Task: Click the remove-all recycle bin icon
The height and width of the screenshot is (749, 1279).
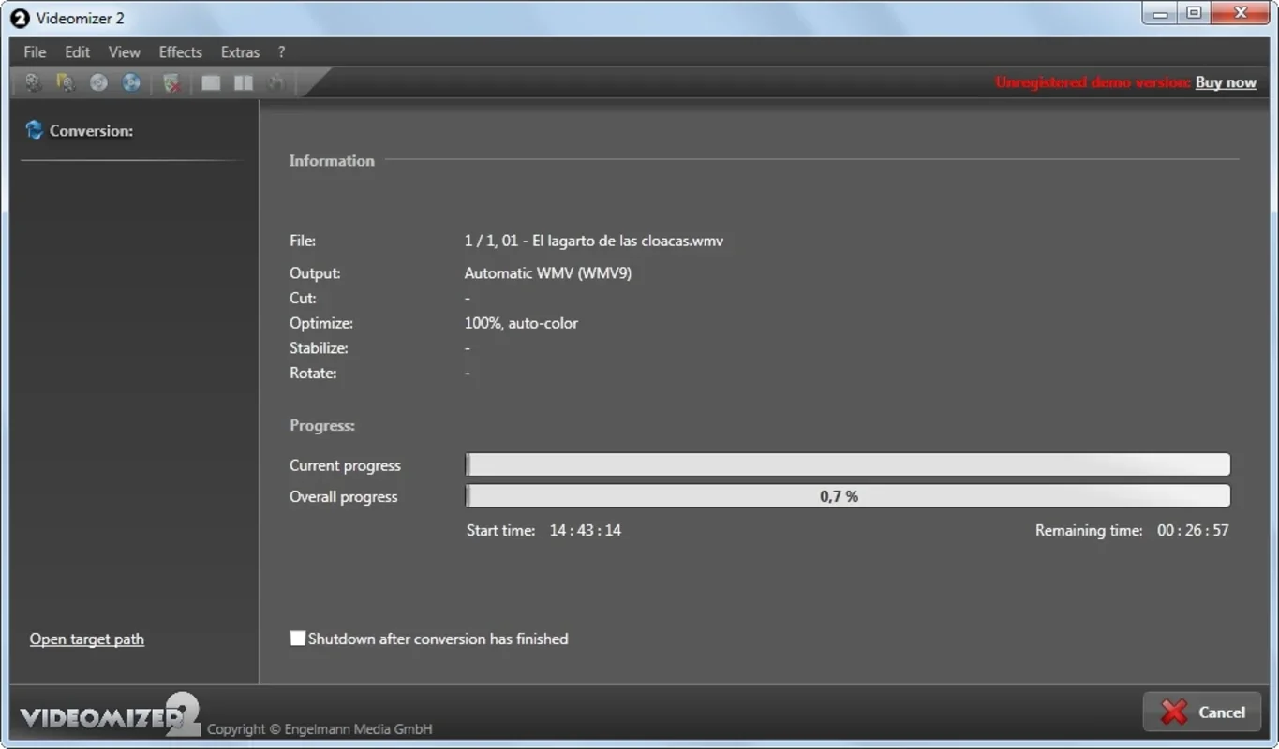Action: (x=171, y=82)
